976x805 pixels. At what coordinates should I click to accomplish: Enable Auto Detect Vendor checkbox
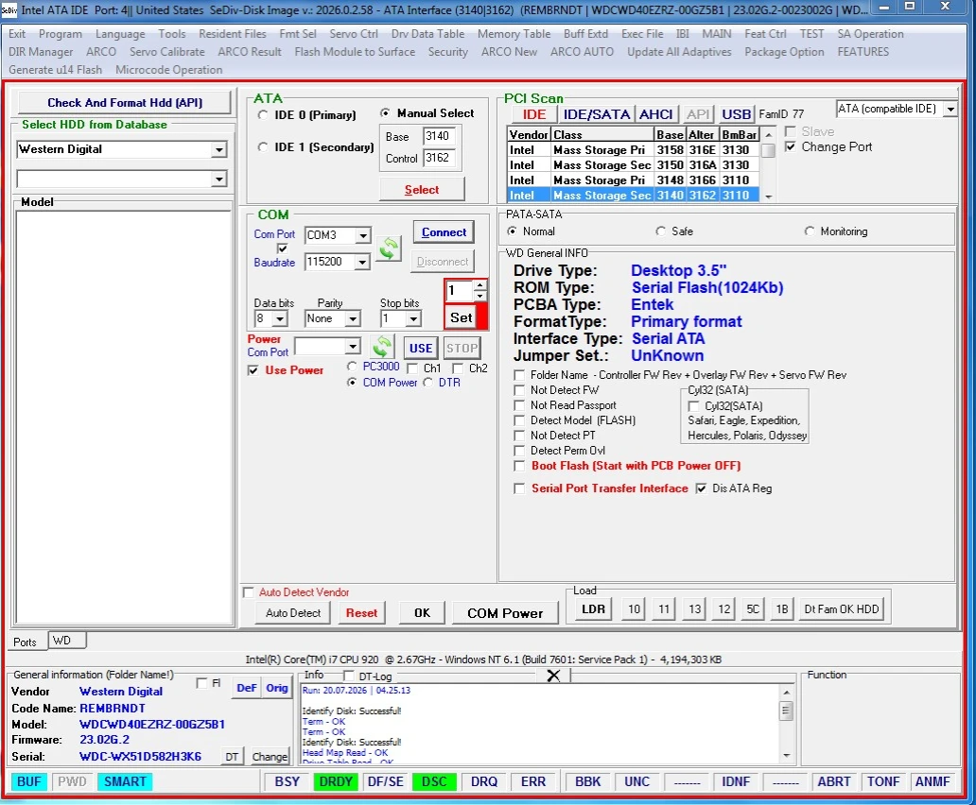tap(249, 592)
